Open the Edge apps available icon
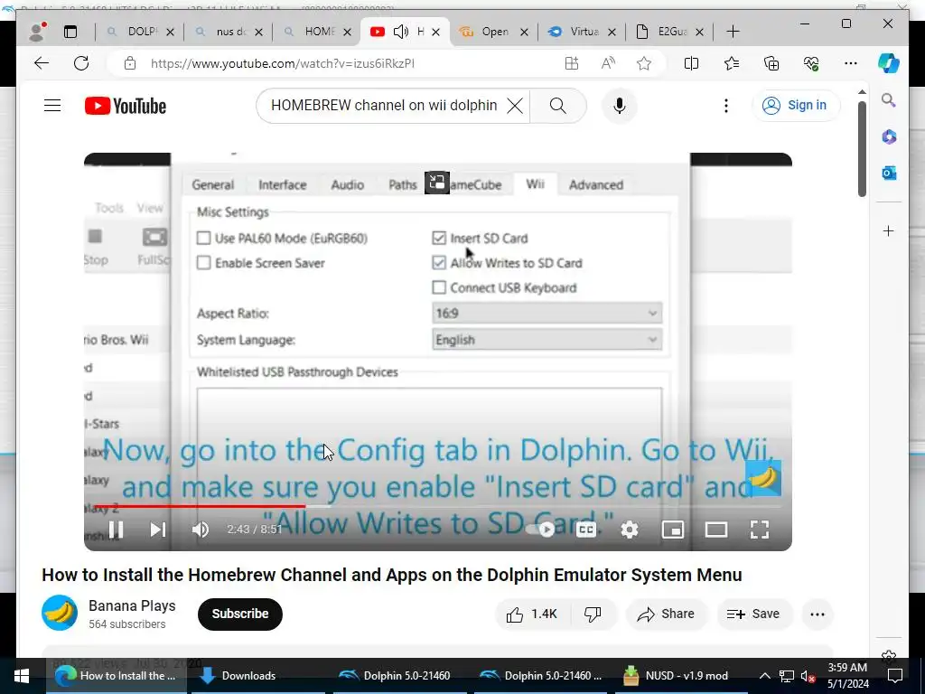This screenshot has width=925, height=694. 572,63
